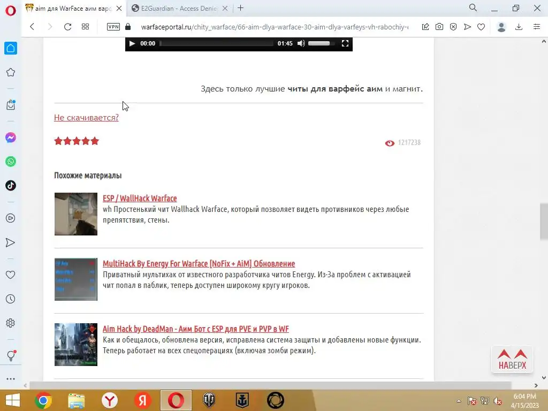Open a new tab with the plus button
The width and height of the screenshot is (548, 411).
(240, 8)
